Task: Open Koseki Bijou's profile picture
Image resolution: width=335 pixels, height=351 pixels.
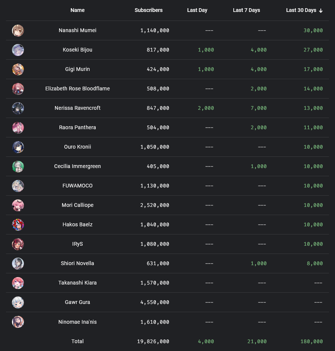Action: click(x=18, y=50)
